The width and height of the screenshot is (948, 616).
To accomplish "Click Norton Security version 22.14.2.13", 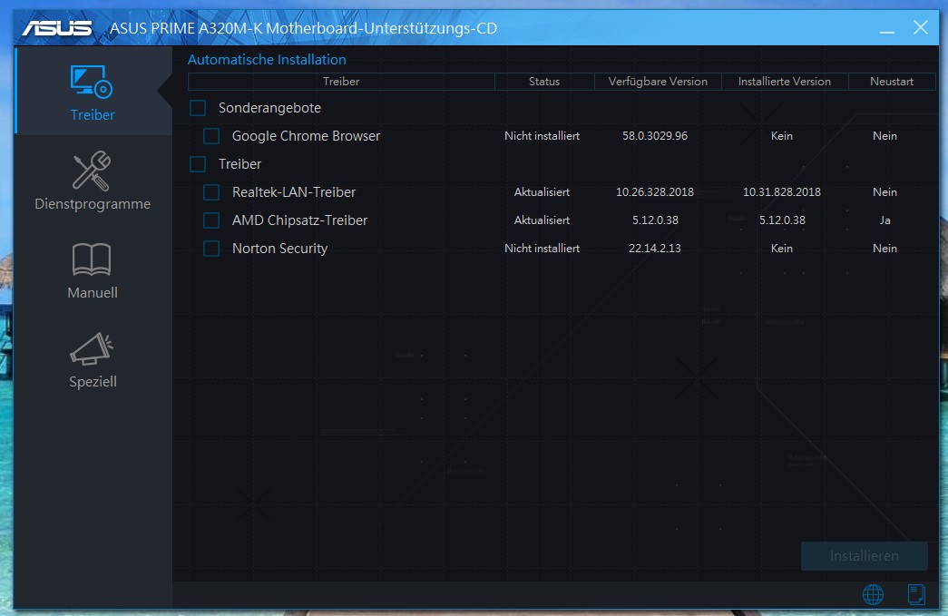I will pyautogui.click(x=655, y=249).
